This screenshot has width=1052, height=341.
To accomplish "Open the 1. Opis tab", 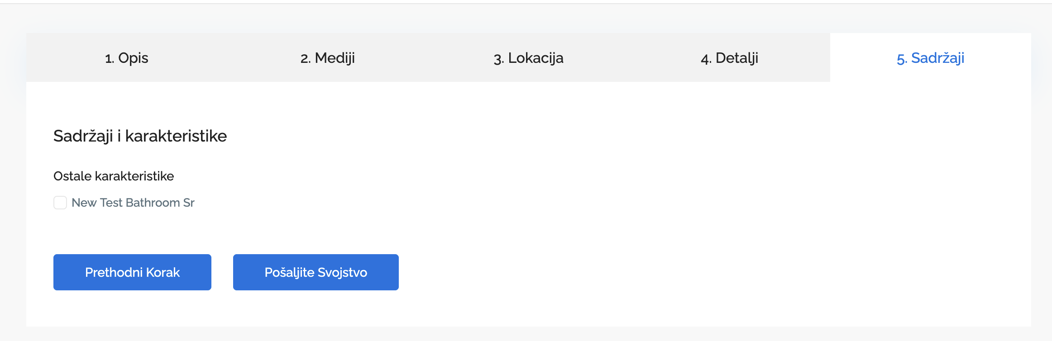I will point(127,58).
